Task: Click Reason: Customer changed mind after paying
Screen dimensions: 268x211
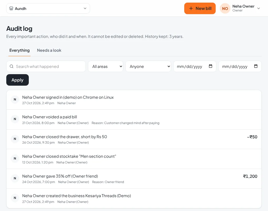Action: click(x=125, y=123)
